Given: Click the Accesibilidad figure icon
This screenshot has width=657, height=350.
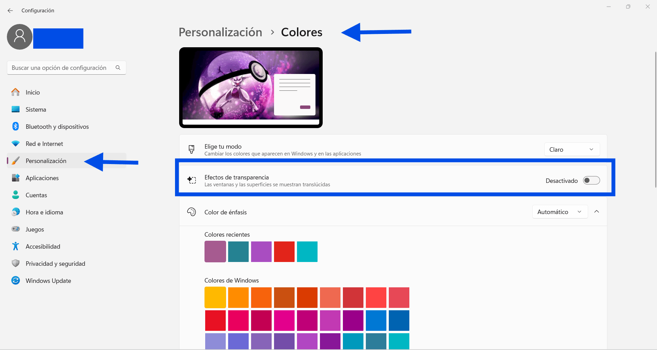Looking at the screenshot, I should [15, 246].
